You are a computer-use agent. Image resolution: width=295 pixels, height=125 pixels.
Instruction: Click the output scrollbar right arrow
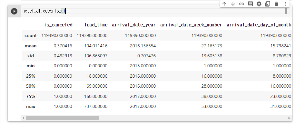(289, 118)
